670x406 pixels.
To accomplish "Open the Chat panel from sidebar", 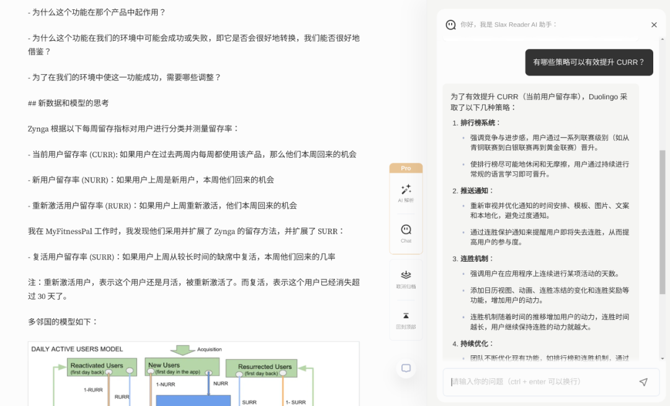I will click(406, 234).
